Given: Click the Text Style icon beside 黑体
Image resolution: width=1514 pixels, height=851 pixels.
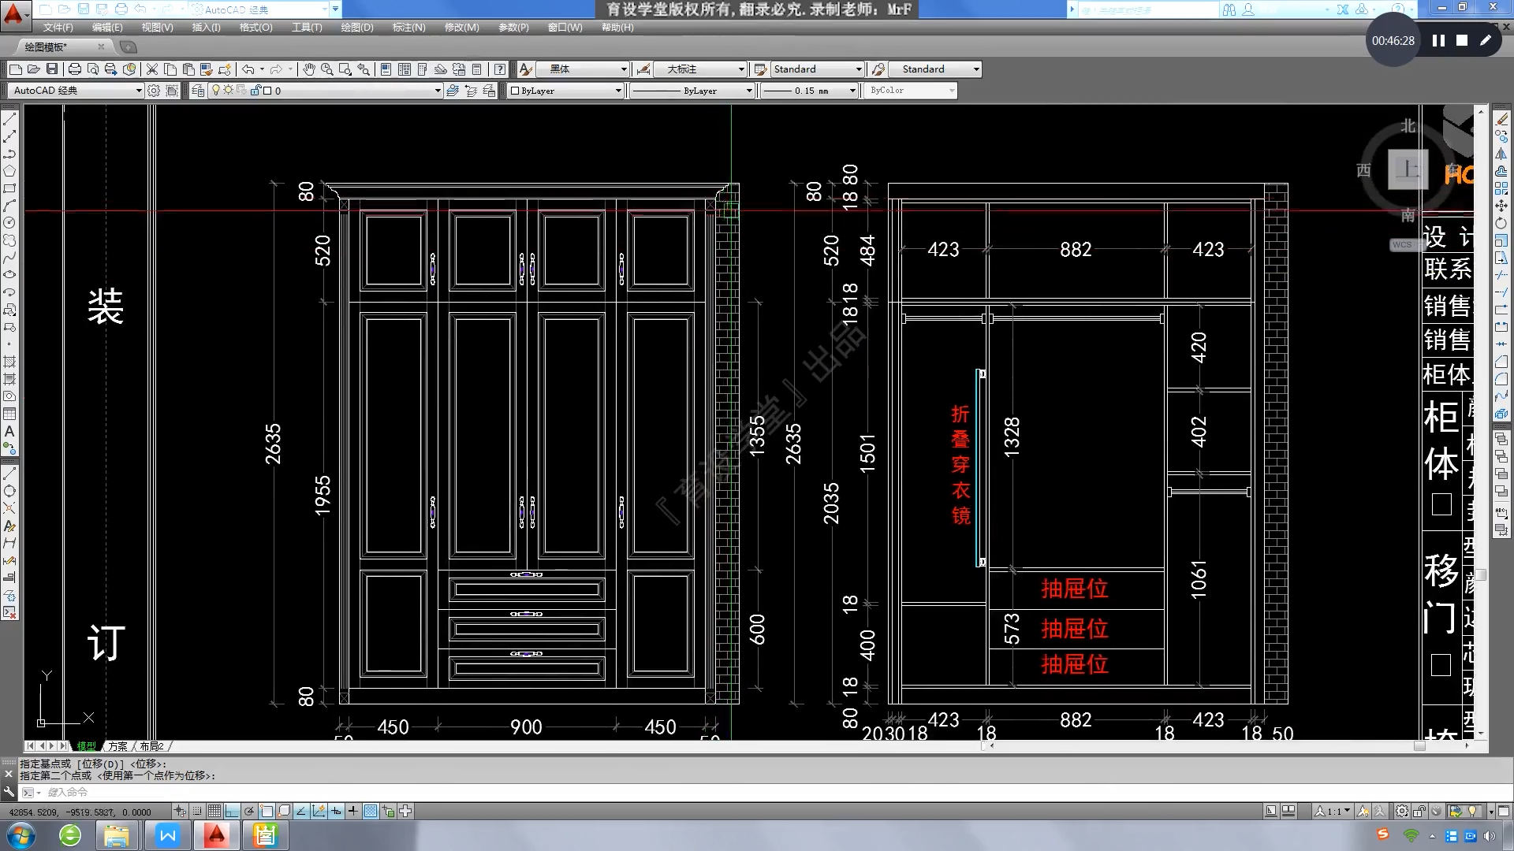Looking at the screenshot, I should coord(526,69).
